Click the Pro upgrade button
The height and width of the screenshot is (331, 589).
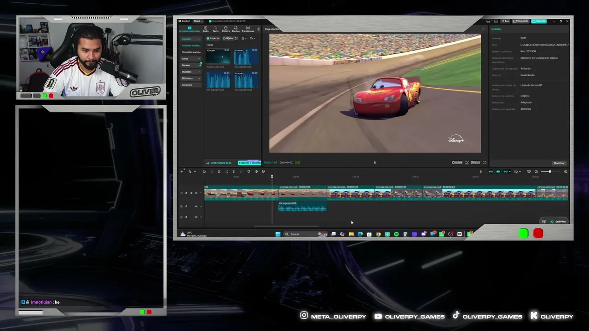[x=506, y=21]
